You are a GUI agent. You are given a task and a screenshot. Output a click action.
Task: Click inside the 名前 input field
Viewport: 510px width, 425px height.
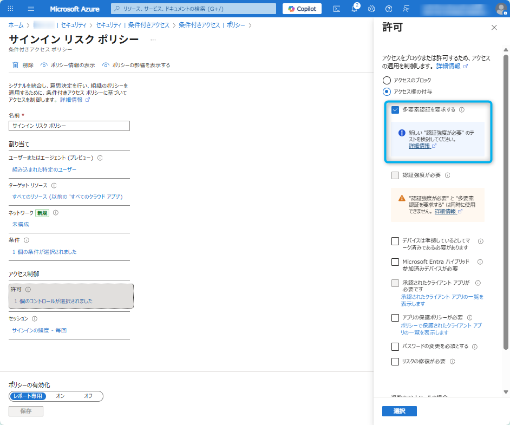tap(69, 126)
